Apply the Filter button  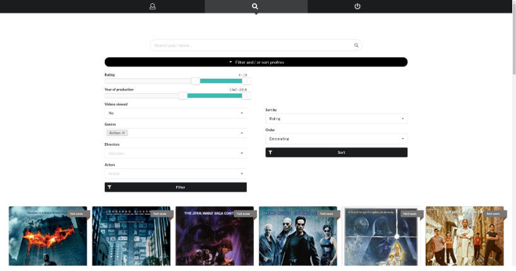pos(176,187)
